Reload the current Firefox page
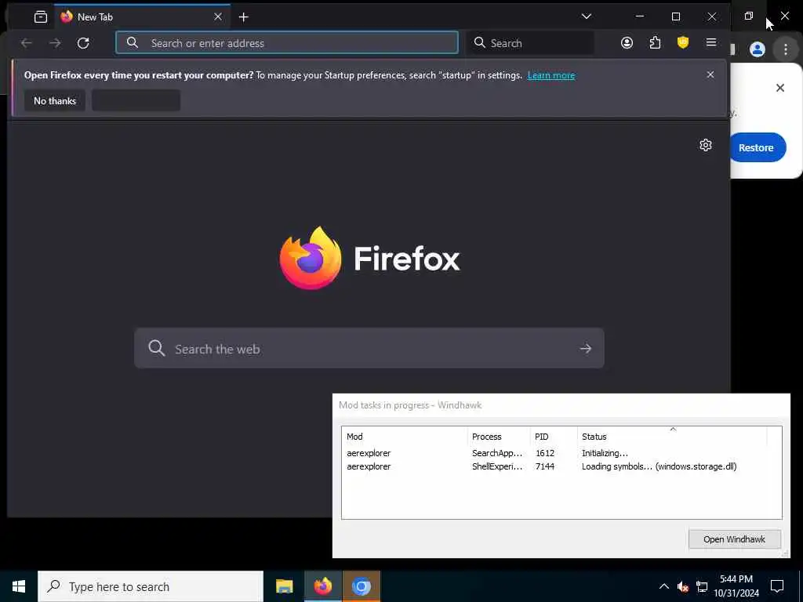This screenshot has width=803, height=602. click(83, 43)
